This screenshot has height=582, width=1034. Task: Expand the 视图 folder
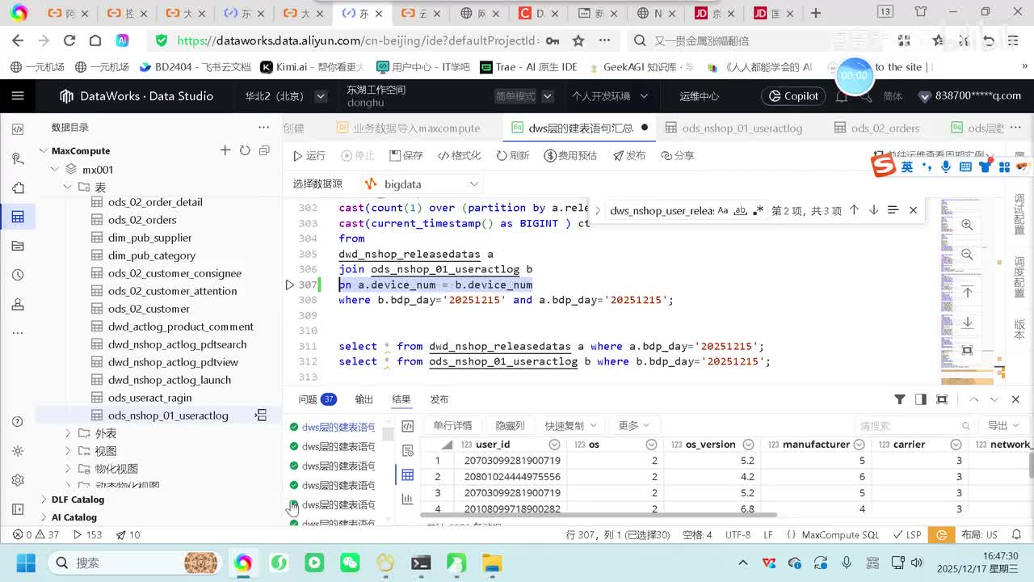[68, 451]
